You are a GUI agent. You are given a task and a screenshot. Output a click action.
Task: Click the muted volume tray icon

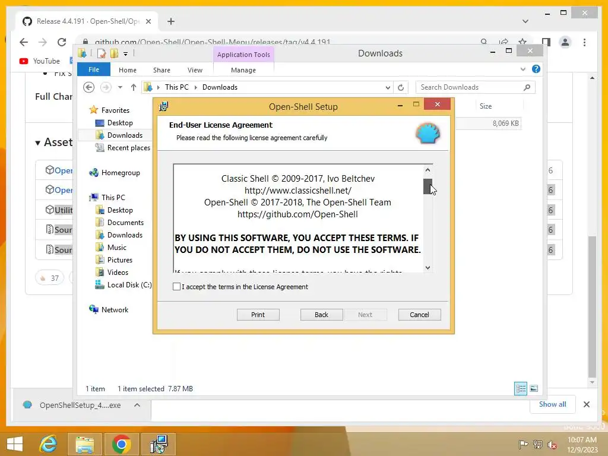tap(552, 445)
